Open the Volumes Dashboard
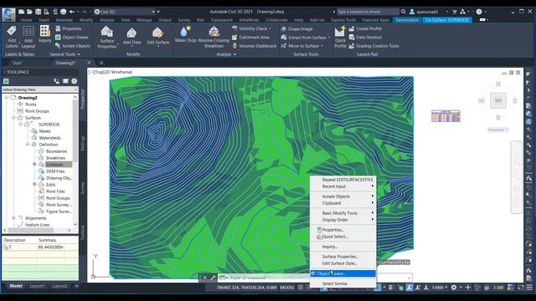The height and width of the screenshot is (301, 536). (x=254, y=46)
